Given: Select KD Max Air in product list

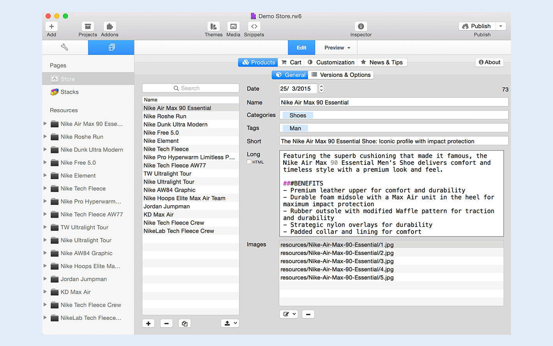Looking at the screenshot, I should pyautogui.click(x=190, y=214).
